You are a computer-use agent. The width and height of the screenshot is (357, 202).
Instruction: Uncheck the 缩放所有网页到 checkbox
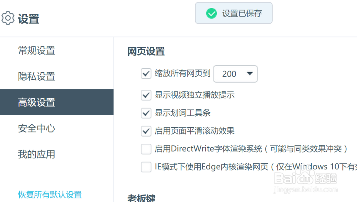point(146,74)
